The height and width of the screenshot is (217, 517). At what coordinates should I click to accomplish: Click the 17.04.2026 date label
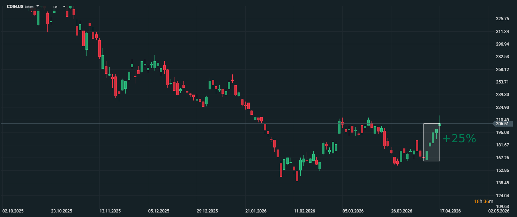[x=450, y=211]
